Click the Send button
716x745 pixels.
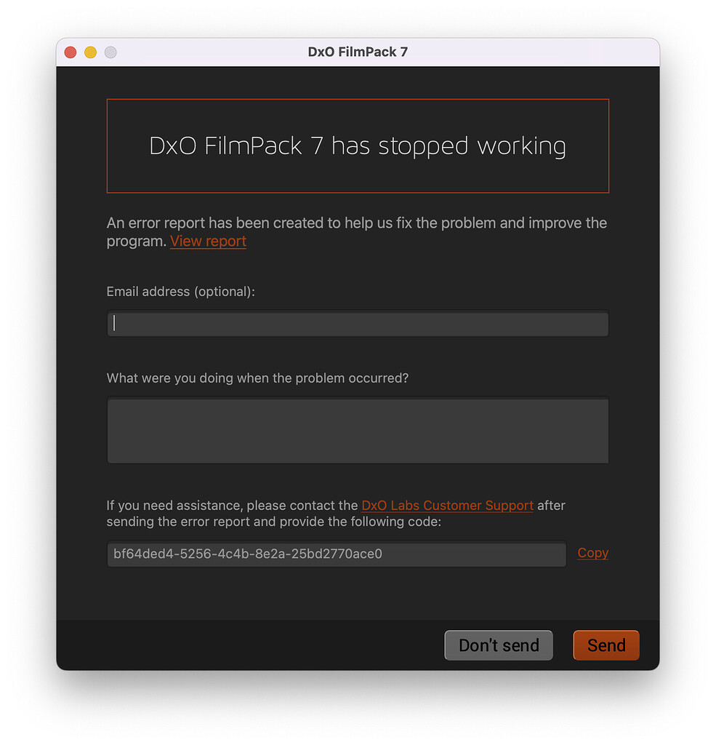coord(606,645)
